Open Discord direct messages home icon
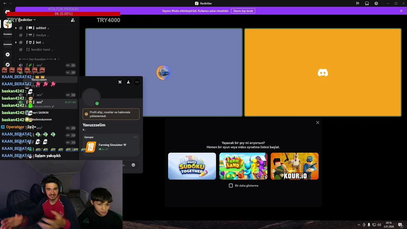Viewport: 407px width, 229px height. coord(8,12)
